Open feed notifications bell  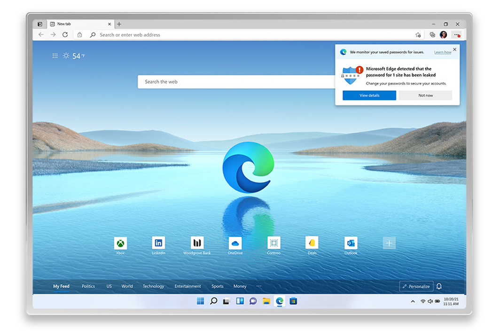[439, 286]
